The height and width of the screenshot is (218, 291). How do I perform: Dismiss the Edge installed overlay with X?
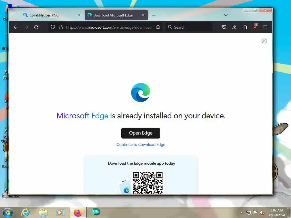tap(264, 41)
